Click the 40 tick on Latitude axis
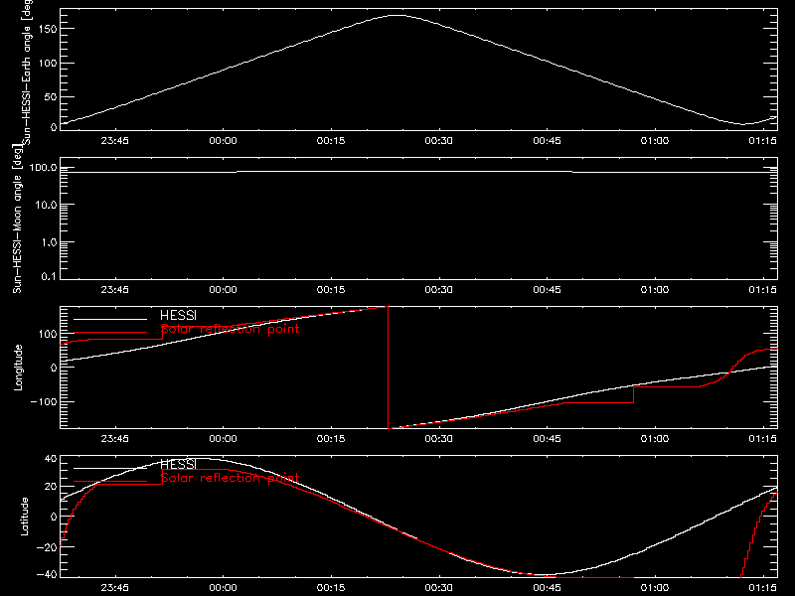Image resolution: width=795 pixels, height=596 pixels. (51, 459)
